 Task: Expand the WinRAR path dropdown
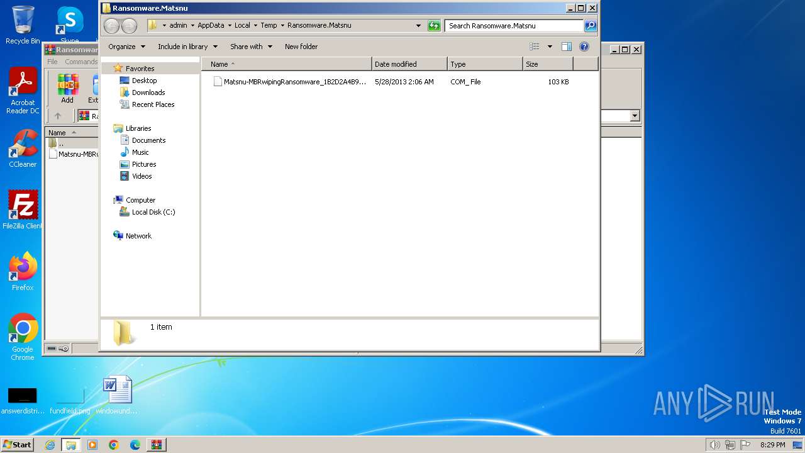point(635,116)
